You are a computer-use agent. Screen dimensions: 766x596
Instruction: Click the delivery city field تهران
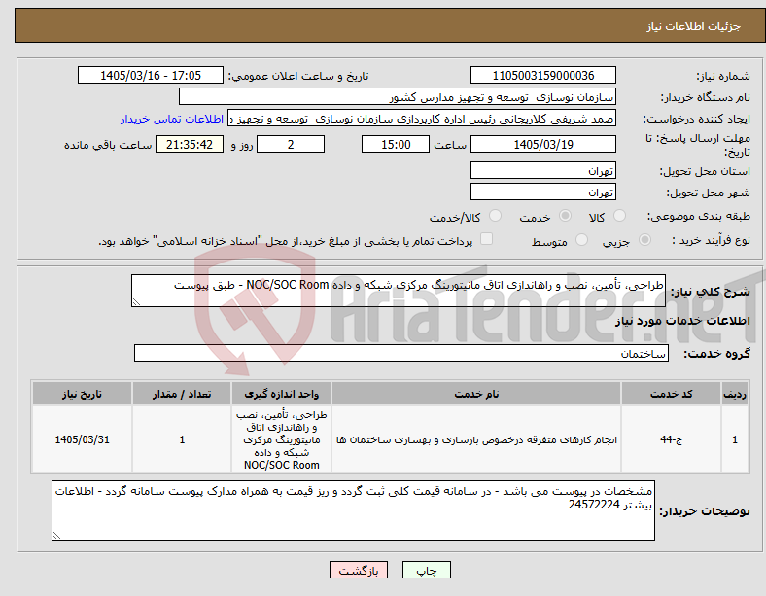(x=542, y=192)
